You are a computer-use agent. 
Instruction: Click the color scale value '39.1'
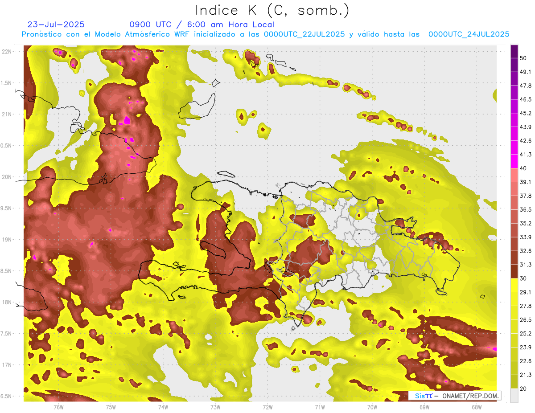526,182
